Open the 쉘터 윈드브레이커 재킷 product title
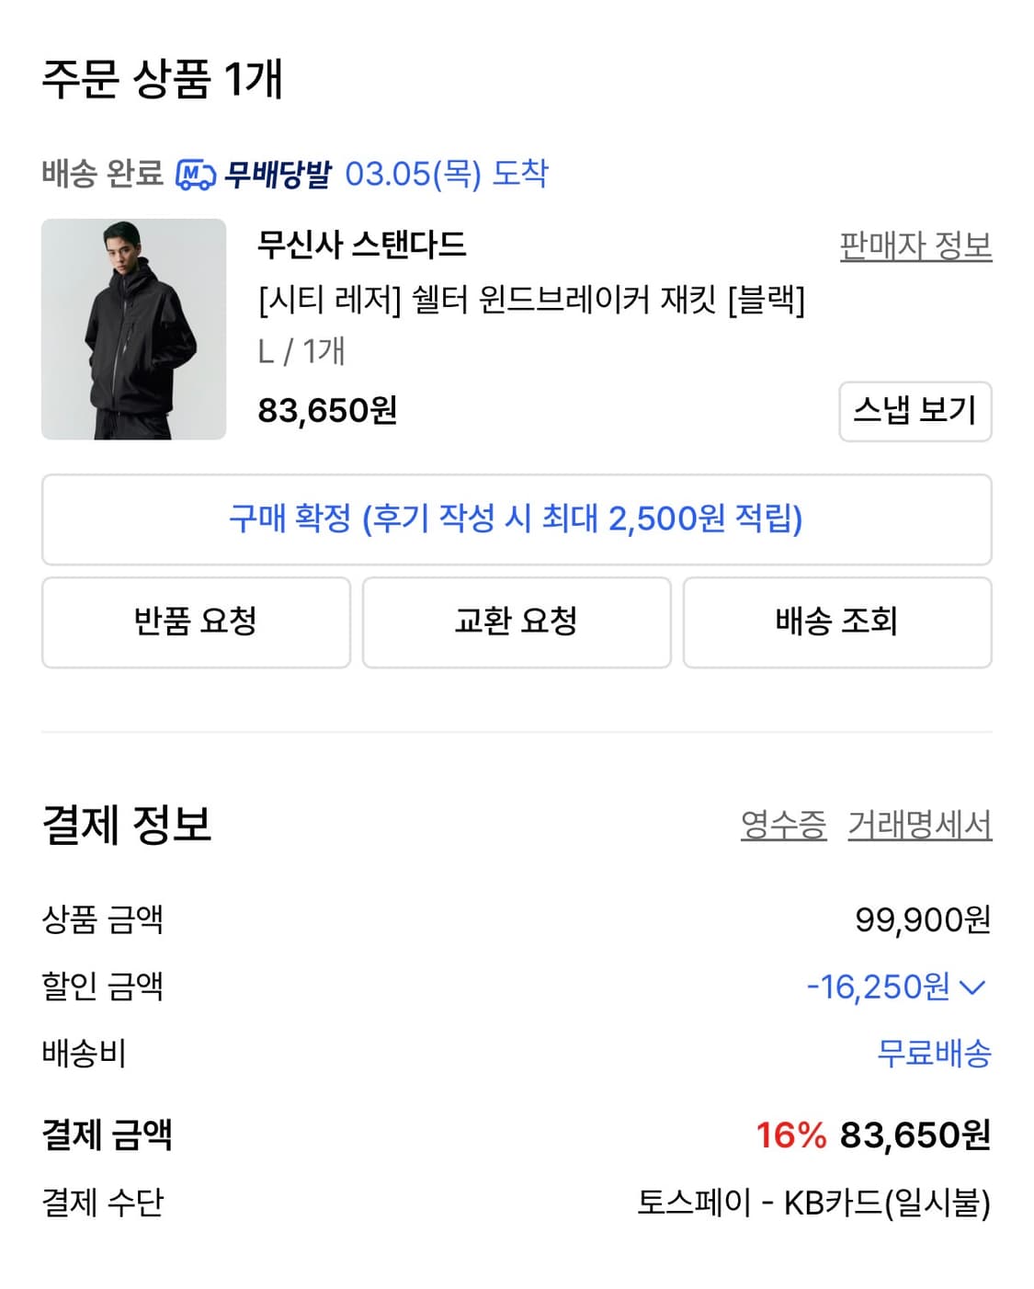1034x1289 pixels. click(533, 303)
